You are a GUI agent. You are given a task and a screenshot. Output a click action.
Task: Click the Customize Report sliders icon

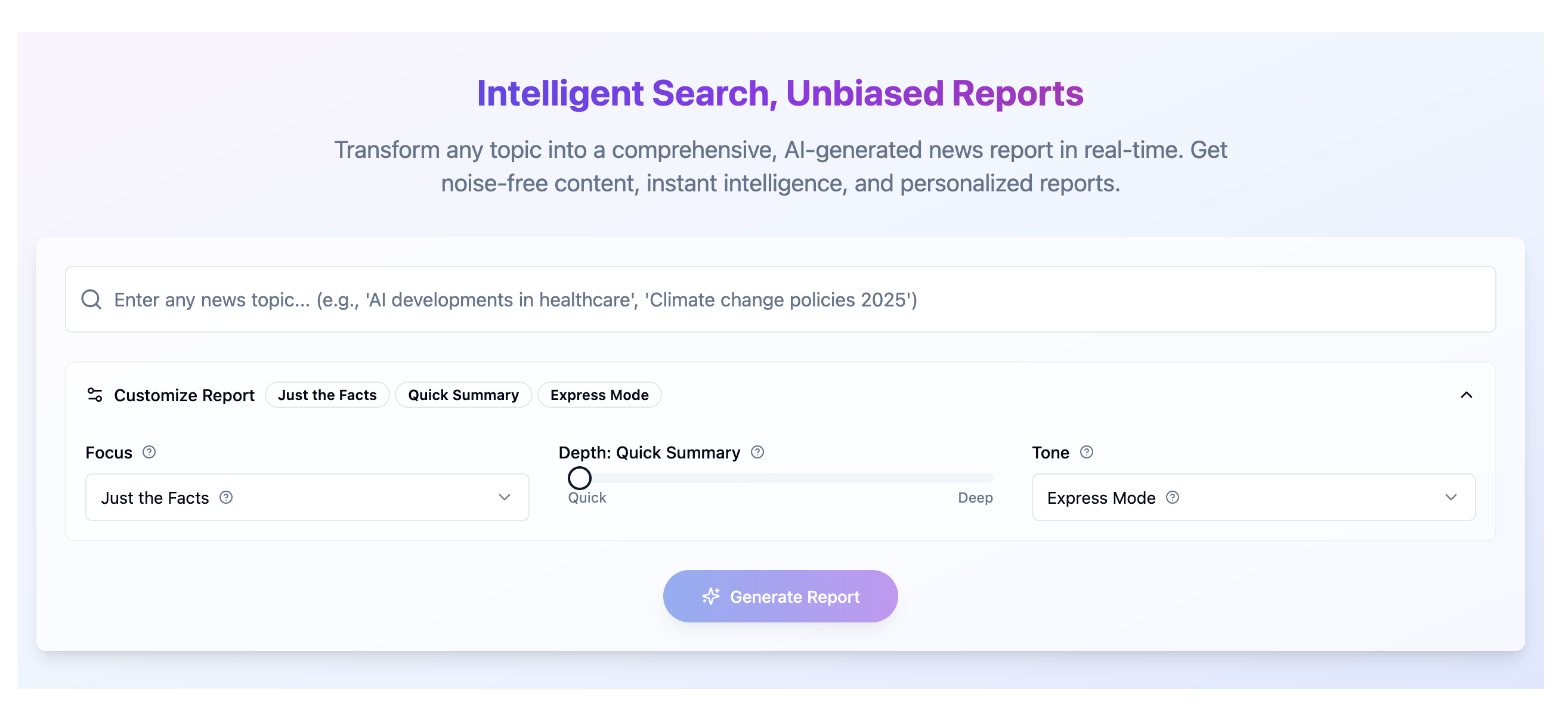coord(95,395)
